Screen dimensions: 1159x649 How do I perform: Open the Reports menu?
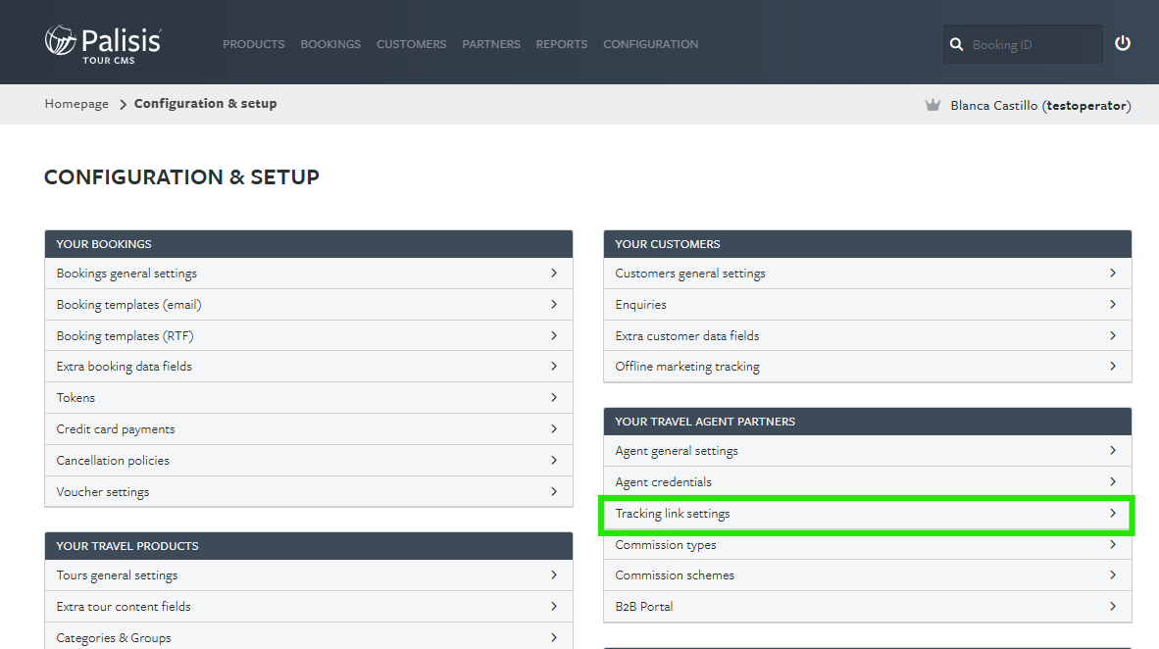click(x=562, y=44)
